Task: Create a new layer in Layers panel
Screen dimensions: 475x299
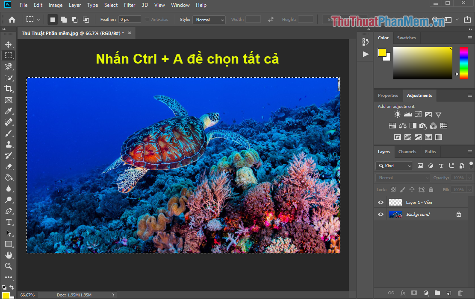Action: pos(448,293)
